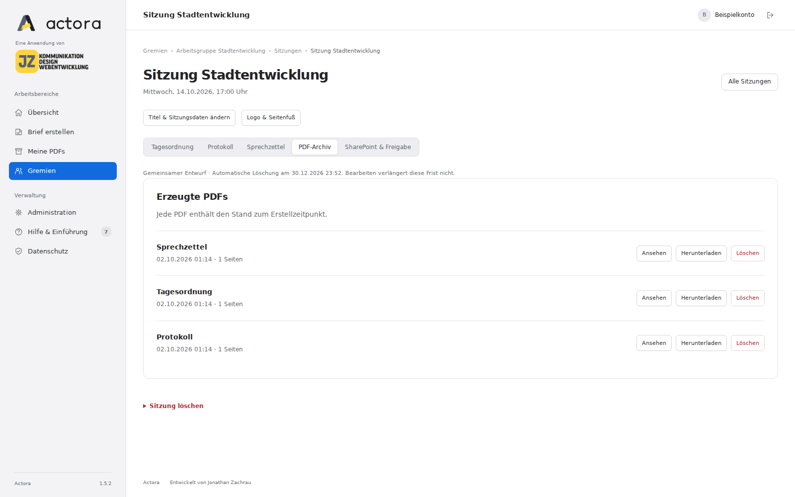This screenshot has width=795, height=497.
Task: Switch to the Tagesordnung tab
Action: (172, 147)
